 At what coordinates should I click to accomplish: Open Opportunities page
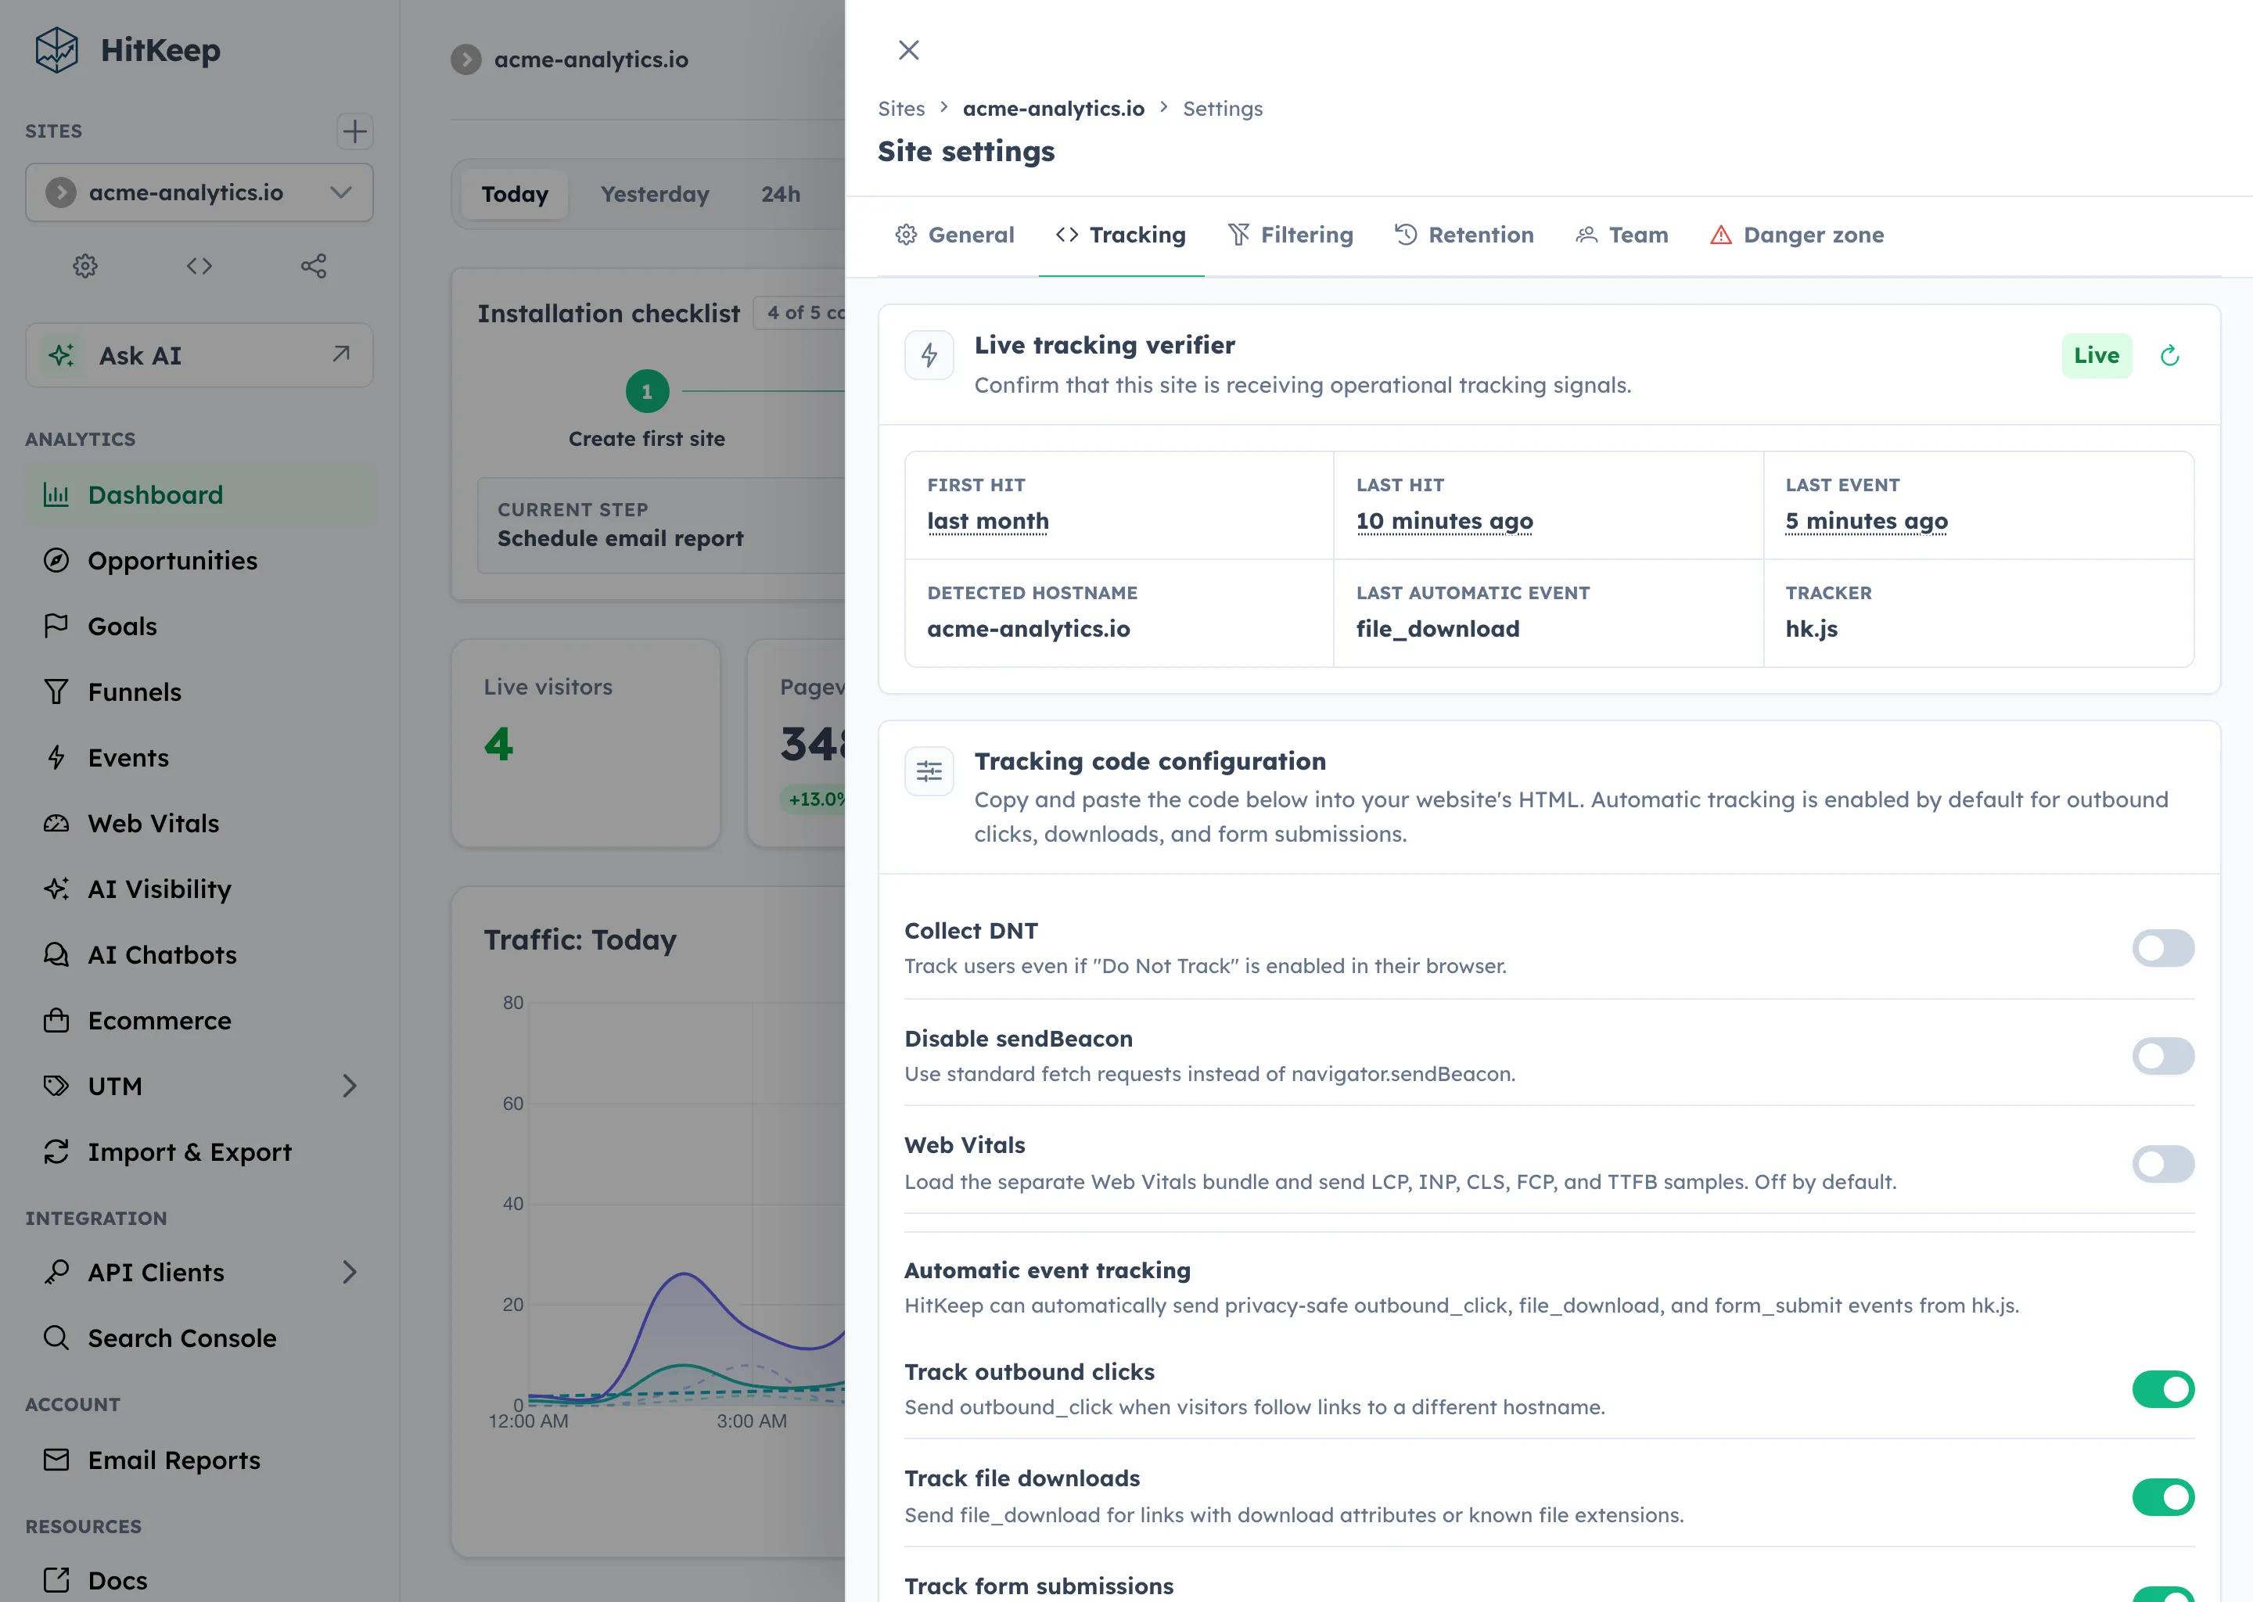199,560
